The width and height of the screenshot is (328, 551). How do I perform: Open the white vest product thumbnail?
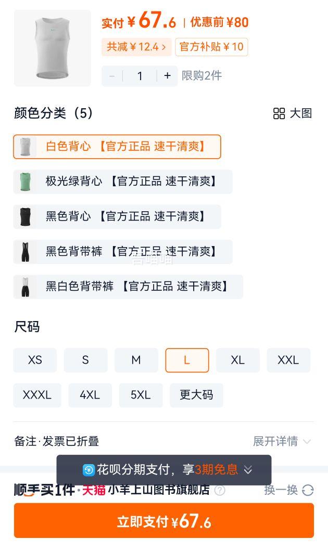52,48
